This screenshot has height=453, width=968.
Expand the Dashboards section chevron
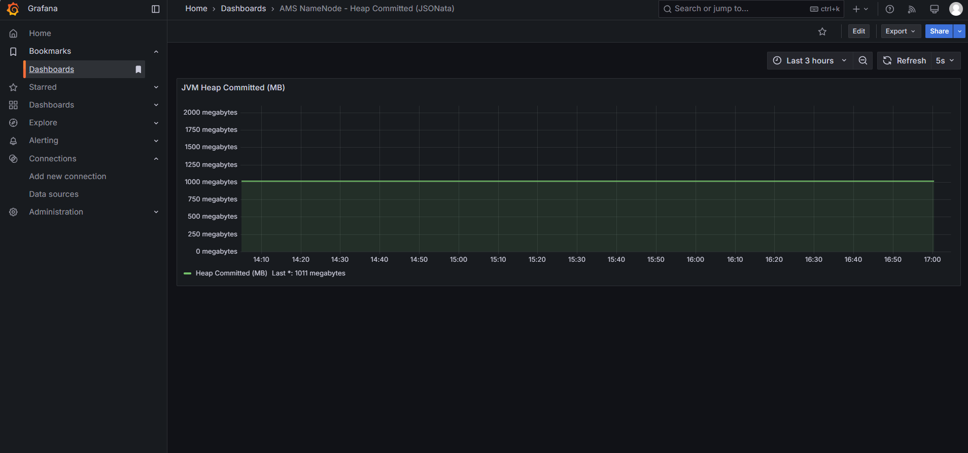click(156, 105)
